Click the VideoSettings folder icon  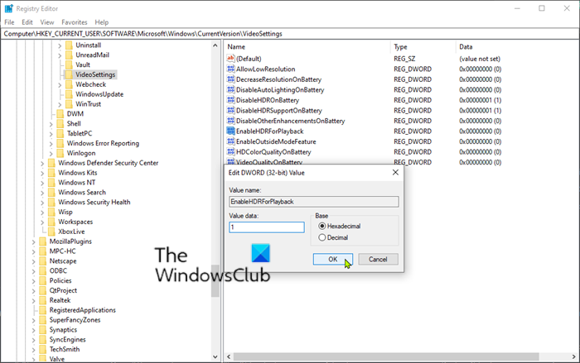pos(69,74)
